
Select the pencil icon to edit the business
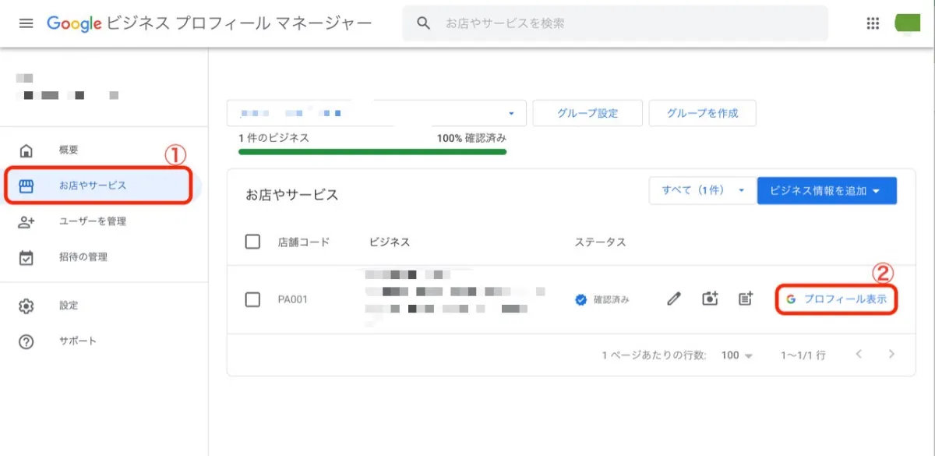pyautogui.click(x=673, y=298)
